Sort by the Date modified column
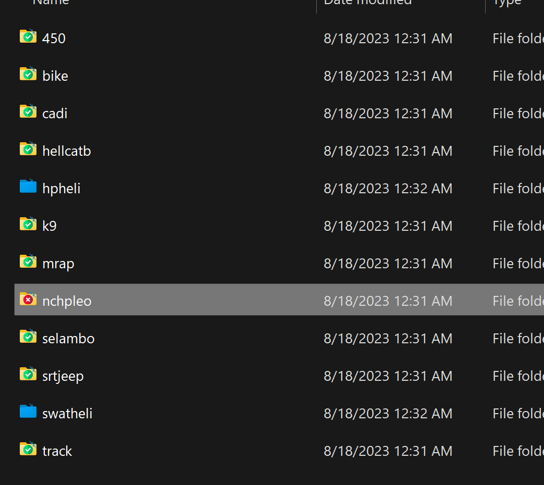The image size is (544, 485). tap(368, 2)
